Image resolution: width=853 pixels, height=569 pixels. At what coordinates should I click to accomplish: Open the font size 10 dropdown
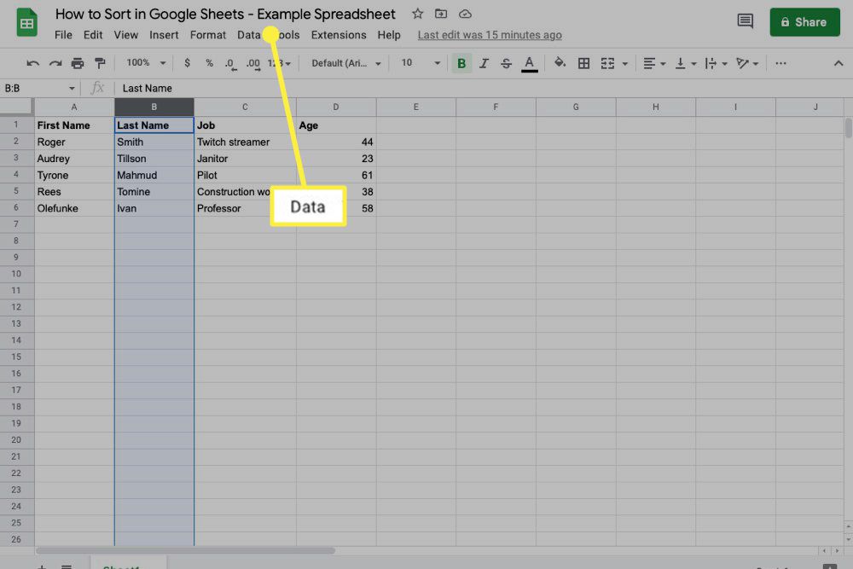click(421, 63)
